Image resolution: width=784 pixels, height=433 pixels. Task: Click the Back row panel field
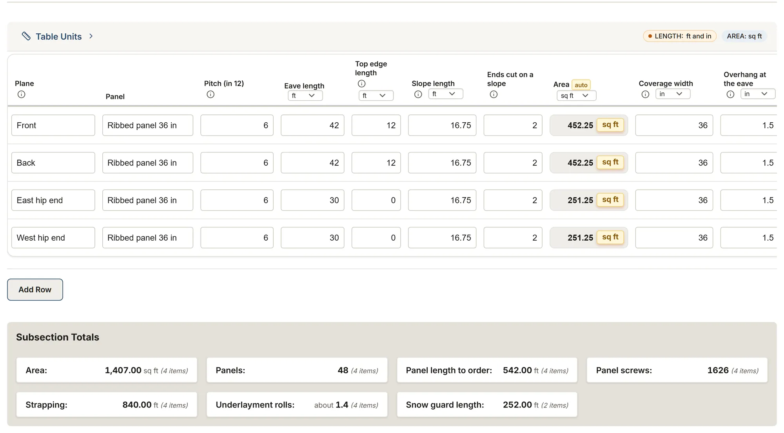[148, 163]
